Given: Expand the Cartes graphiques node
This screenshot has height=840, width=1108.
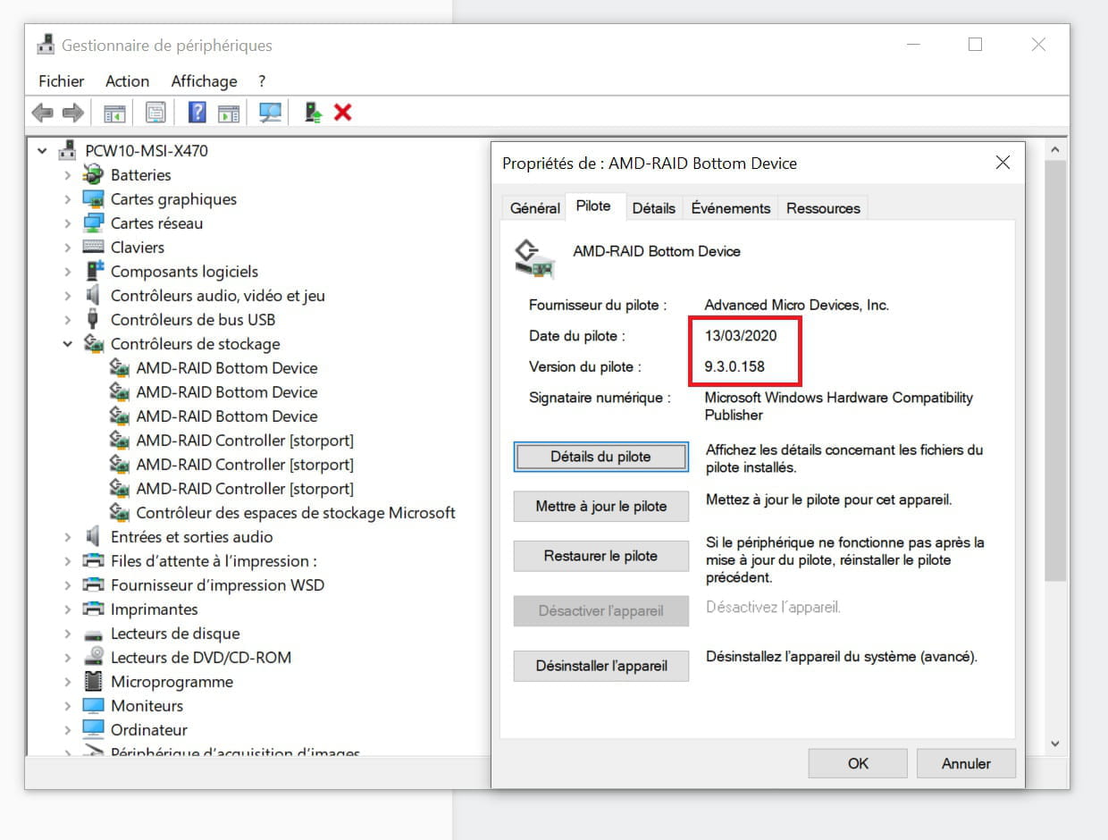Looking at the screenshot, I should (68, 199).
